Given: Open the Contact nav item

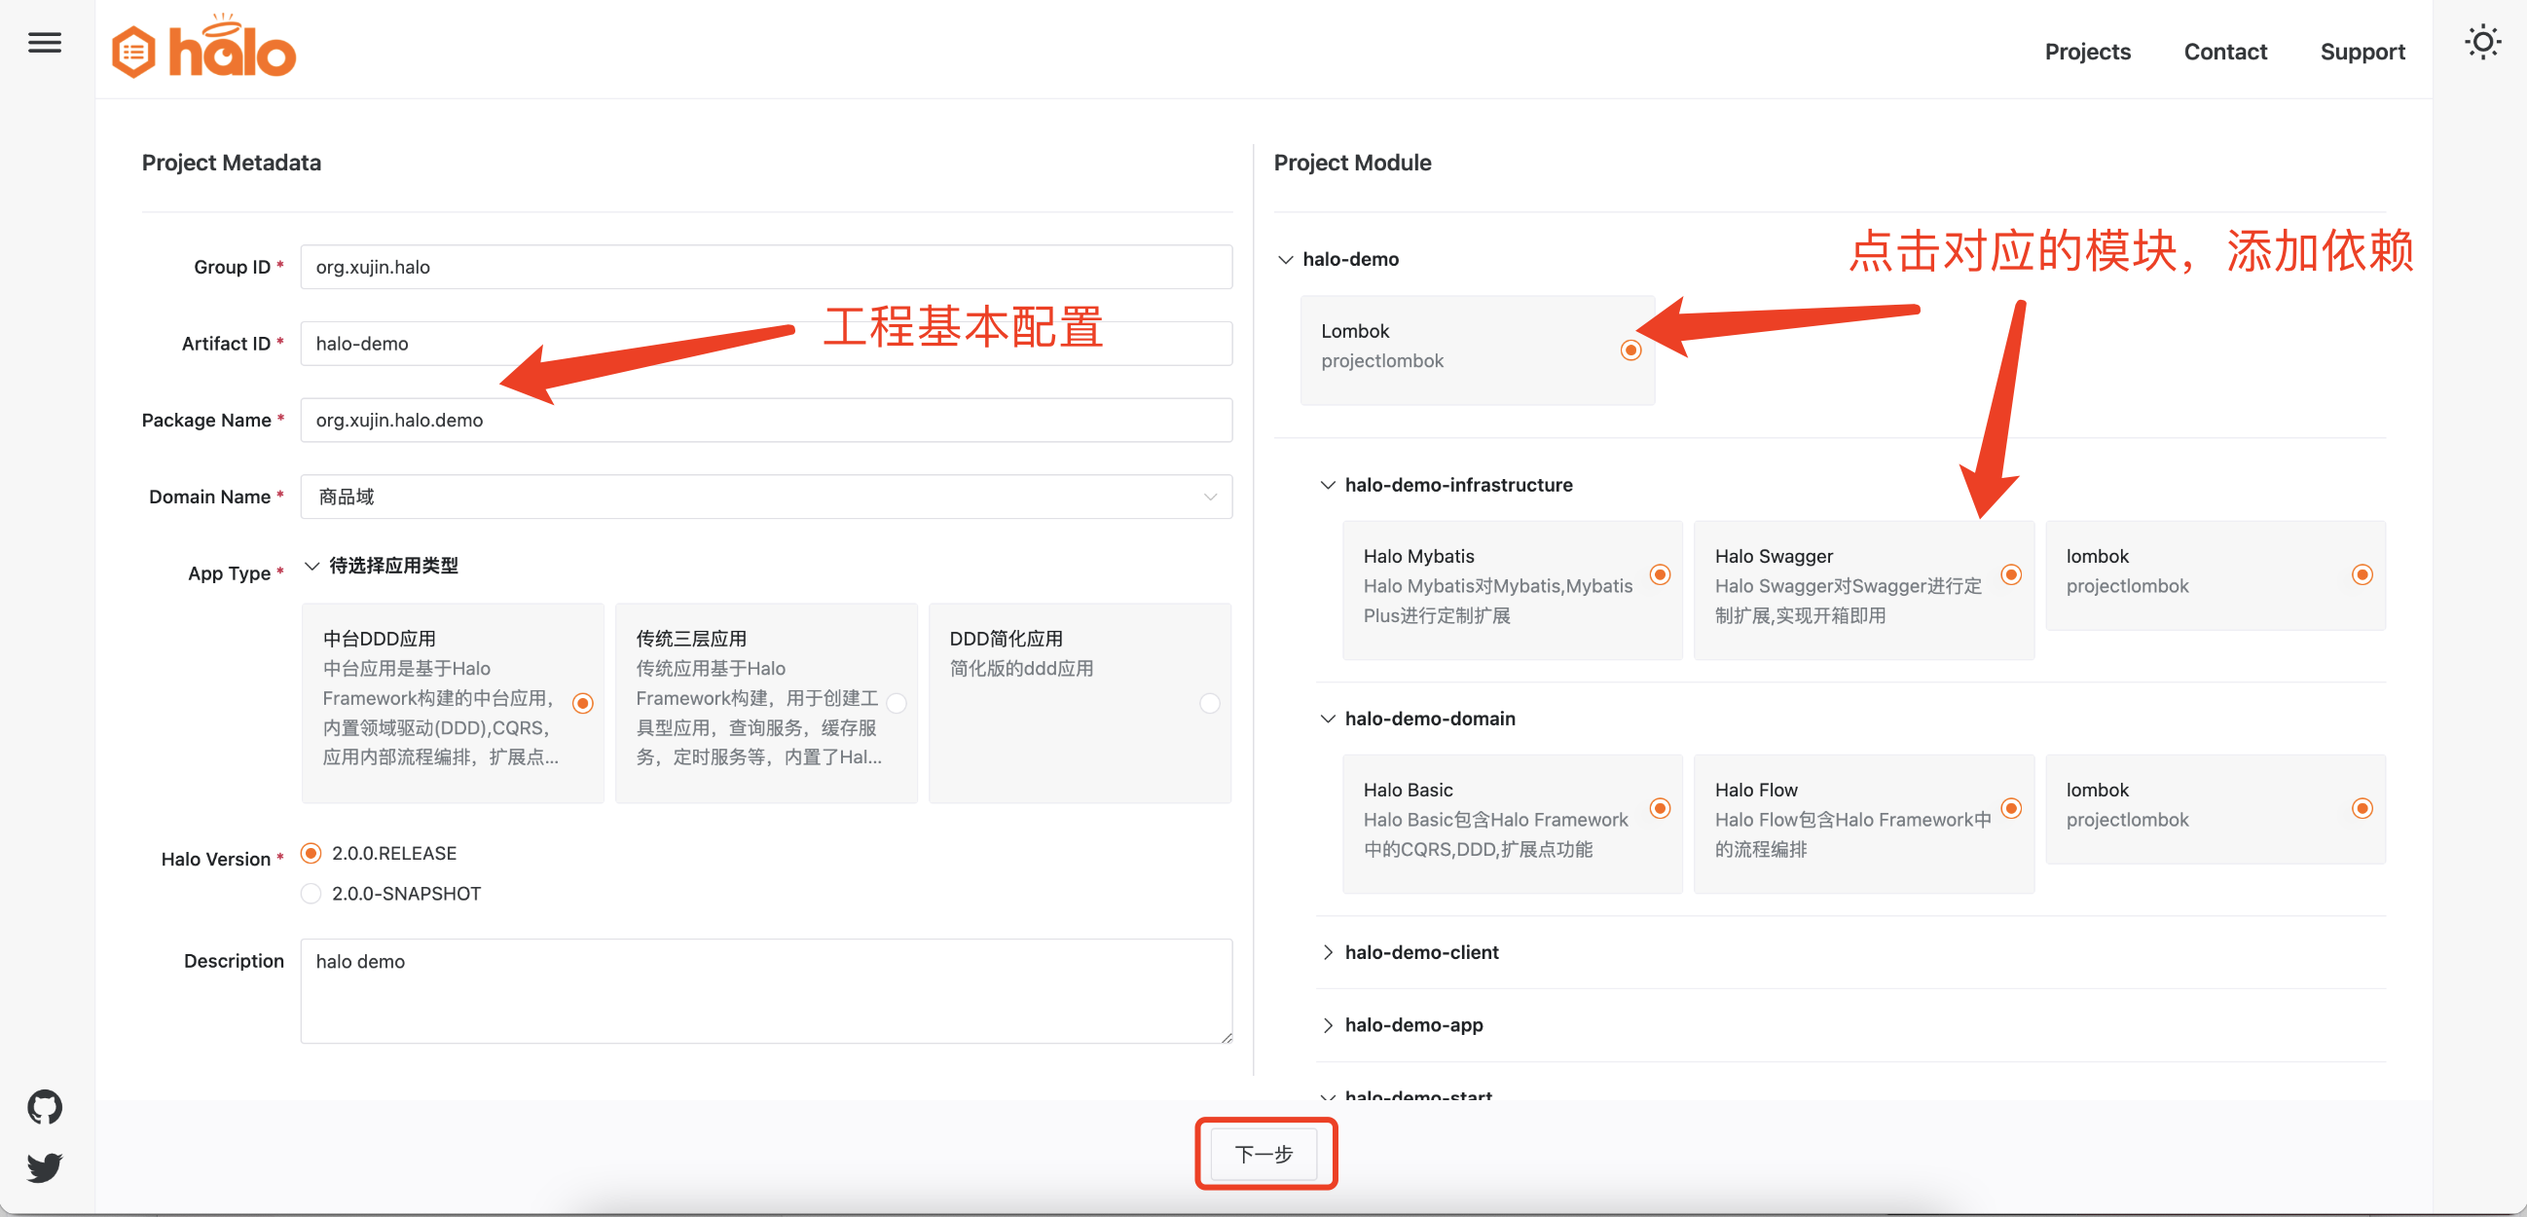Looking at the screenshot, I should [x=2225, y=52].
